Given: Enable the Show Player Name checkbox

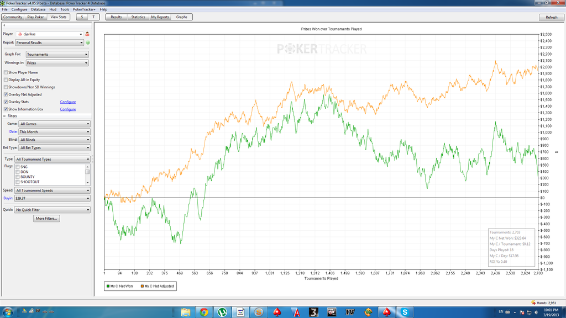Looking at the screenshot, I should coord(6,72).
